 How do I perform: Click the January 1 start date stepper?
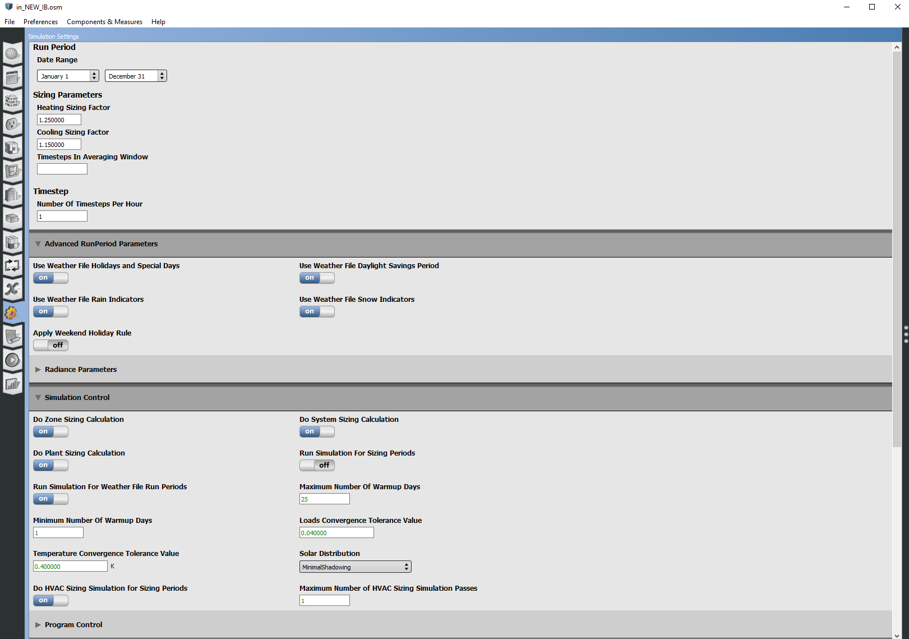pos(94,76)
